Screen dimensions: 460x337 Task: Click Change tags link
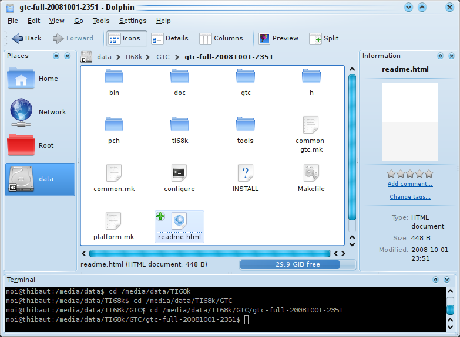click(x=410, y=197)
